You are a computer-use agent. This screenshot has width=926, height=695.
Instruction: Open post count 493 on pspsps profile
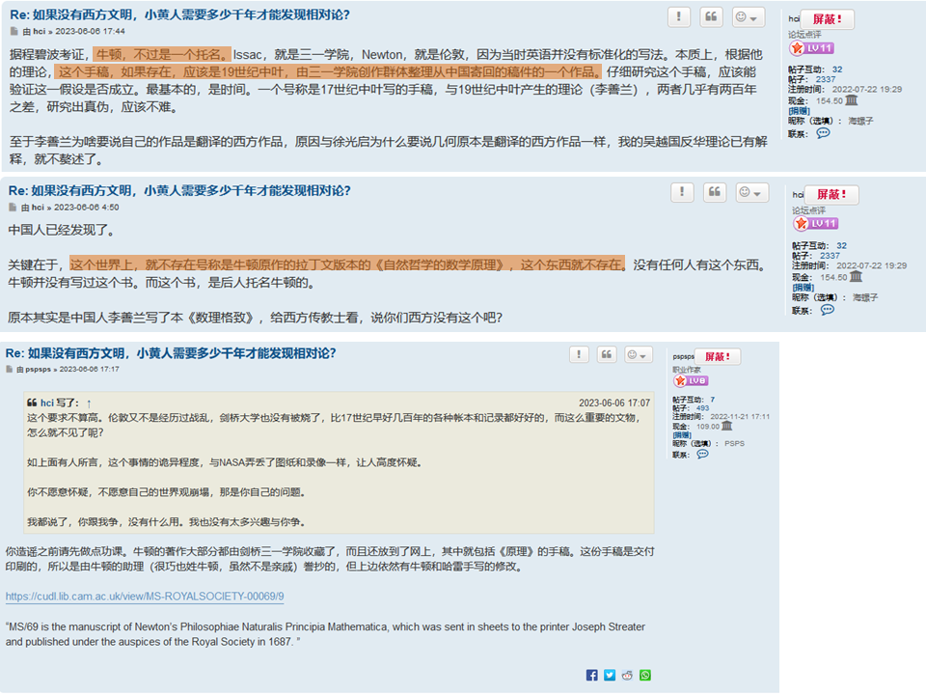702,407
